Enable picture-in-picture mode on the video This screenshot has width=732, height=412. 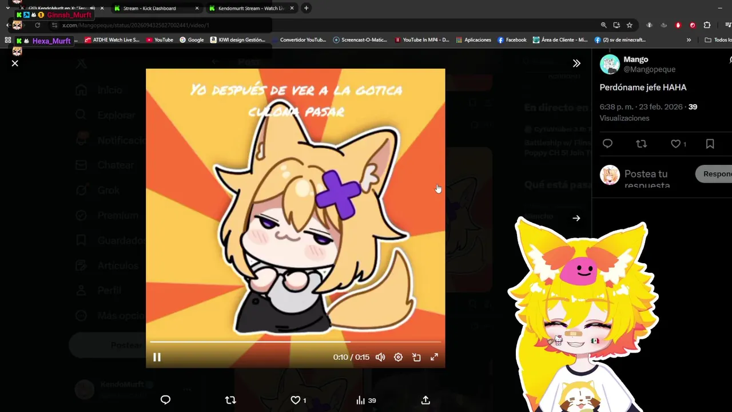coord(416,357)
